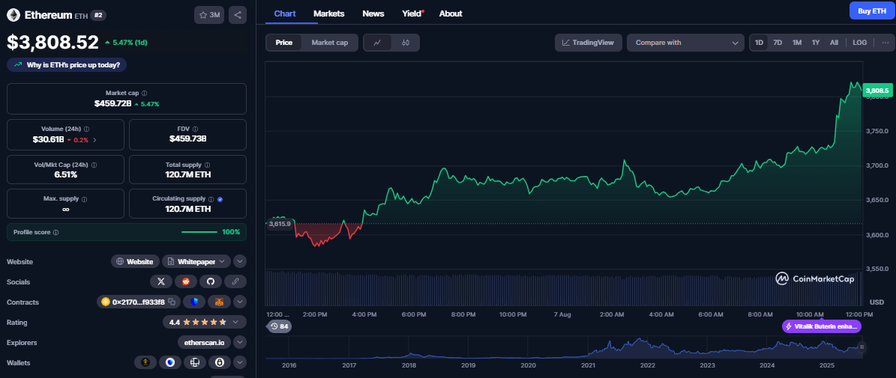This screenshot has height=378, width=896.
Task: Click the Vitalik Buterin news event marker
Action: [821, 326]
